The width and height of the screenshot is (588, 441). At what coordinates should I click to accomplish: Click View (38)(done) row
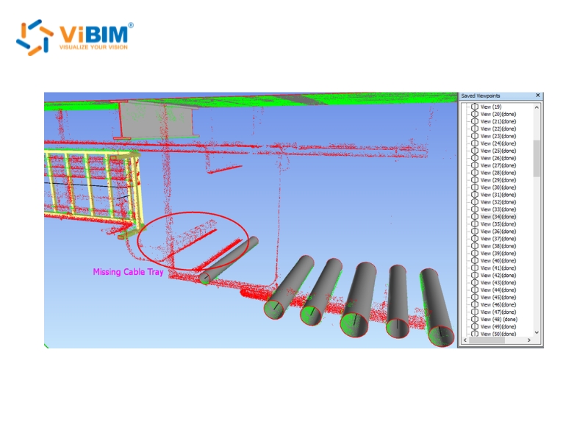coord(498,246)
